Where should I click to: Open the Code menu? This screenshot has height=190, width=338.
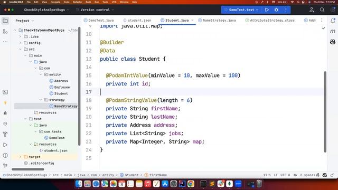point(67,2)
